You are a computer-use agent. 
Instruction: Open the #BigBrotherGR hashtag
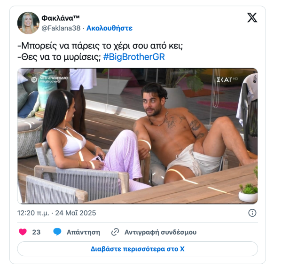[x=134, y=57]
